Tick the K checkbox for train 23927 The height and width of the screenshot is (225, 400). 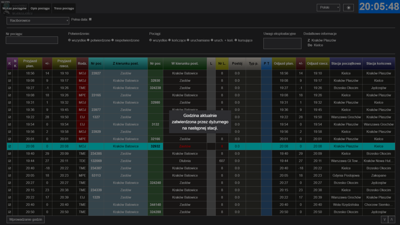[10, 73]
